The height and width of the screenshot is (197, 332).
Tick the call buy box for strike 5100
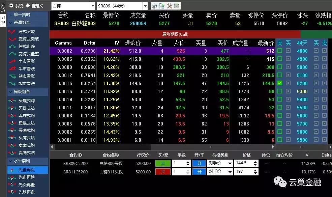[288, 75]
